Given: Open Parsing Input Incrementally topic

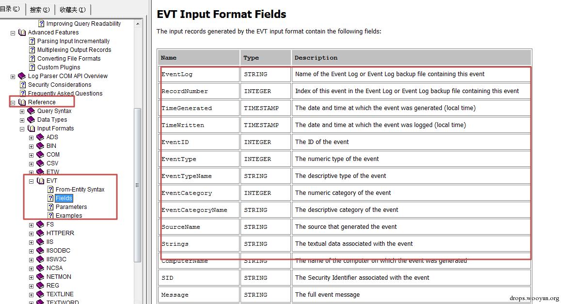Looking at the screenshot, I should (73, 41).
